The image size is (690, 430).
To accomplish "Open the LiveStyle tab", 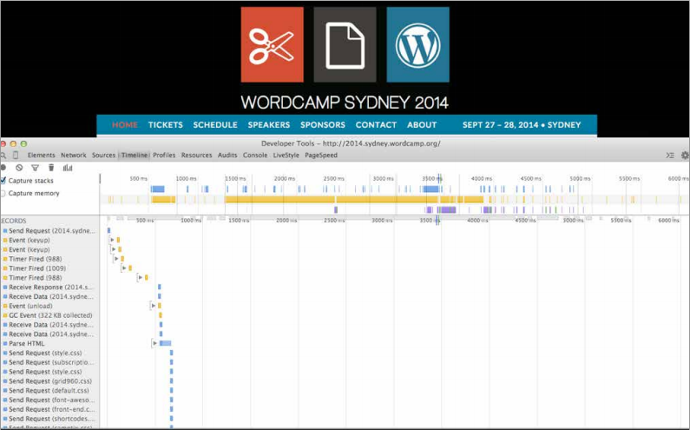I will point(286,155).
